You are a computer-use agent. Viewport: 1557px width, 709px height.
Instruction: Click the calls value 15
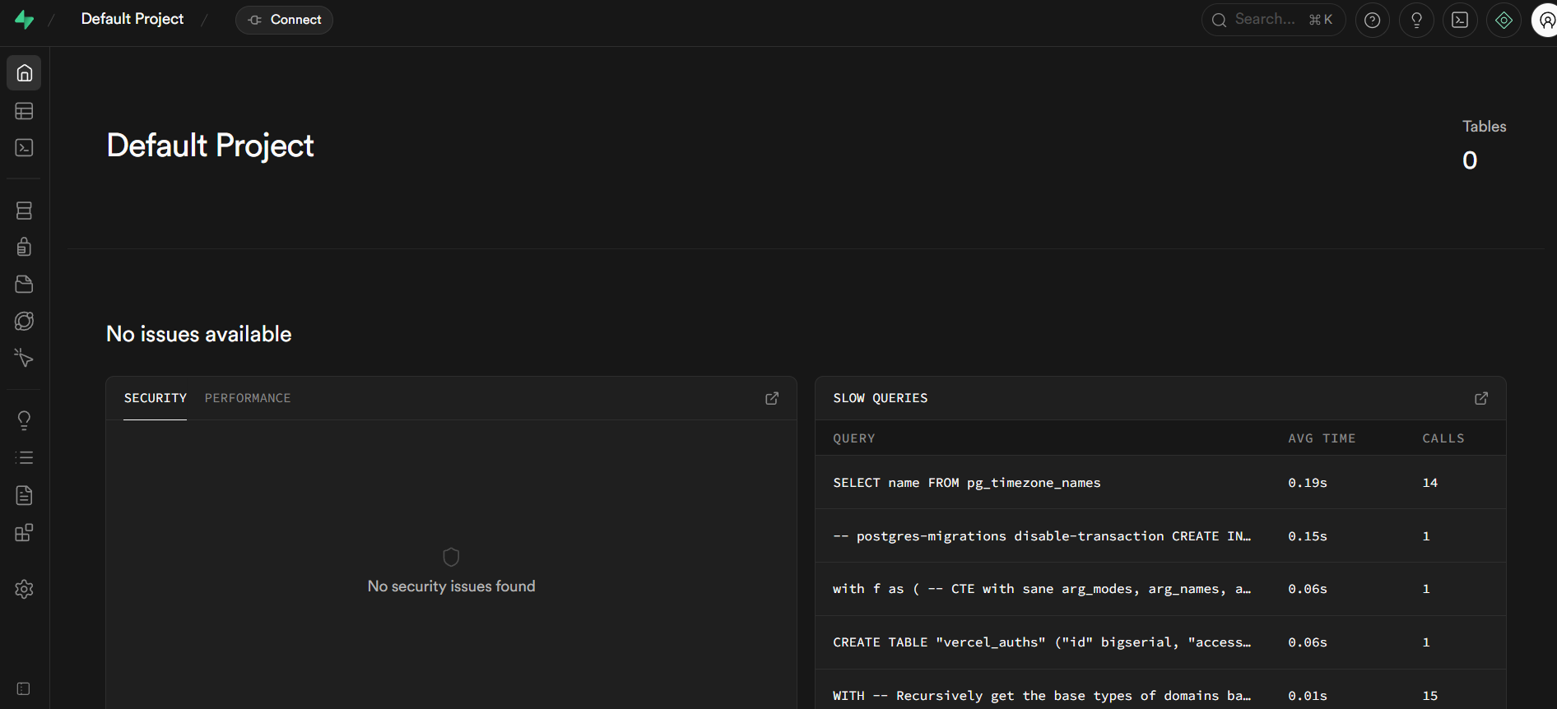tap(1430, 696)
